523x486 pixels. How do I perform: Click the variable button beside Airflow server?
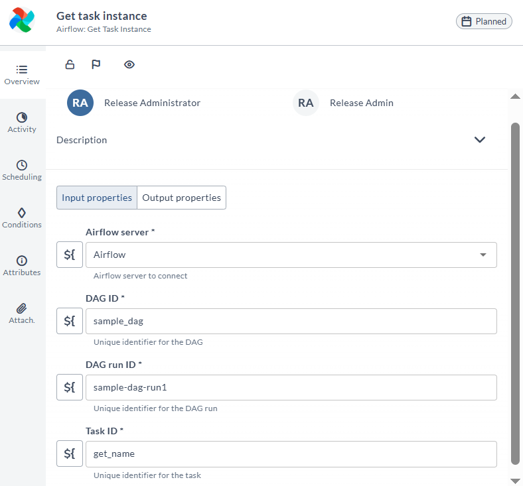[70, 255]
